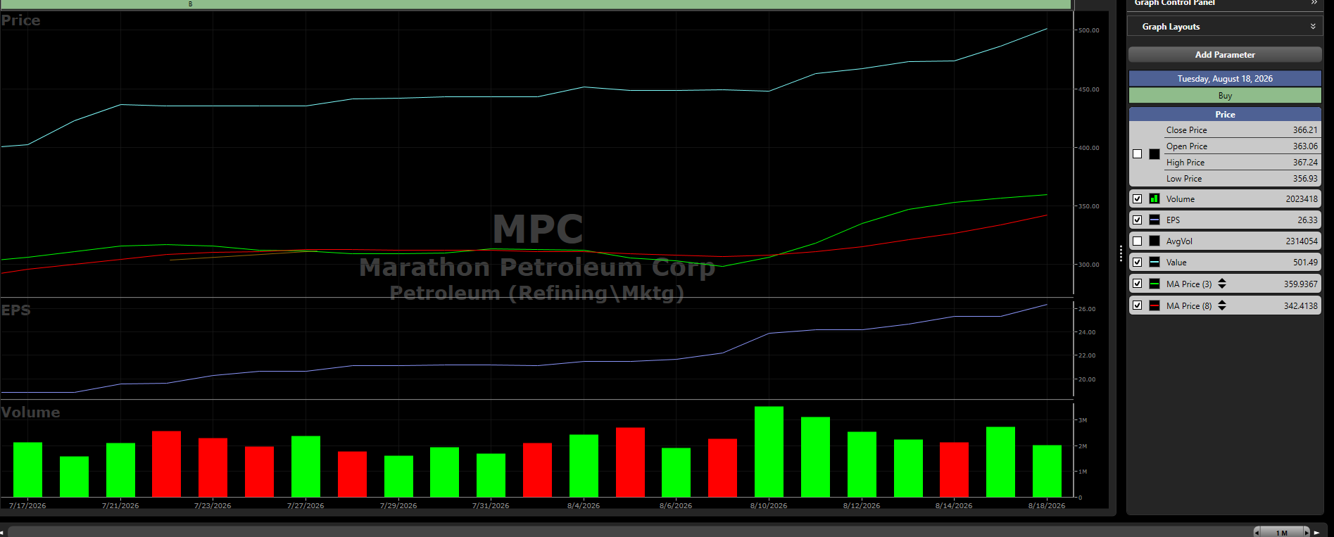Click the 8/10/2026 volume bar

[769, 452]
